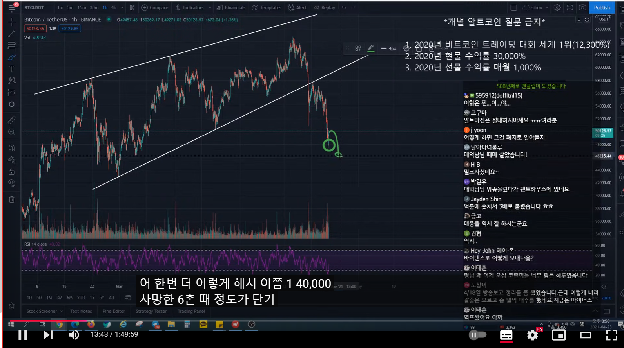Start bar Replay mode
Screen dimensions: 624x348
(325, 7)
